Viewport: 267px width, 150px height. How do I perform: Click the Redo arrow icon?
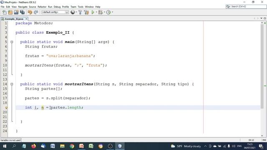coord(36,12)
